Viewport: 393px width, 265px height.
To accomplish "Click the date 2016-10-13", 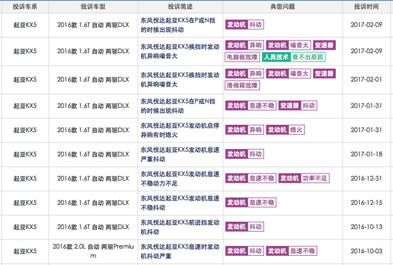I will [x=366, y=227].
